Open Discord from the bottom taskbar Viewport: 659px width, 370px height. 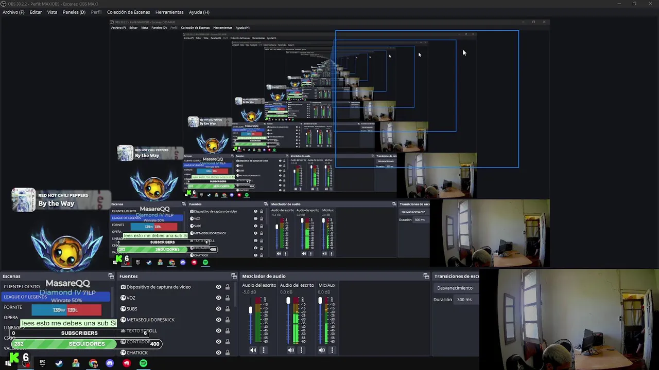[110, 363]
